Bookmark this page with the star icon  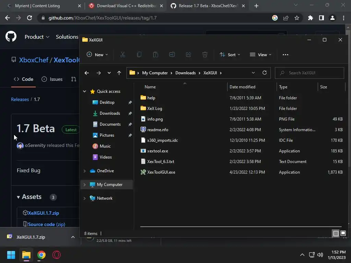pyautogui.click(x=297, y=18)
